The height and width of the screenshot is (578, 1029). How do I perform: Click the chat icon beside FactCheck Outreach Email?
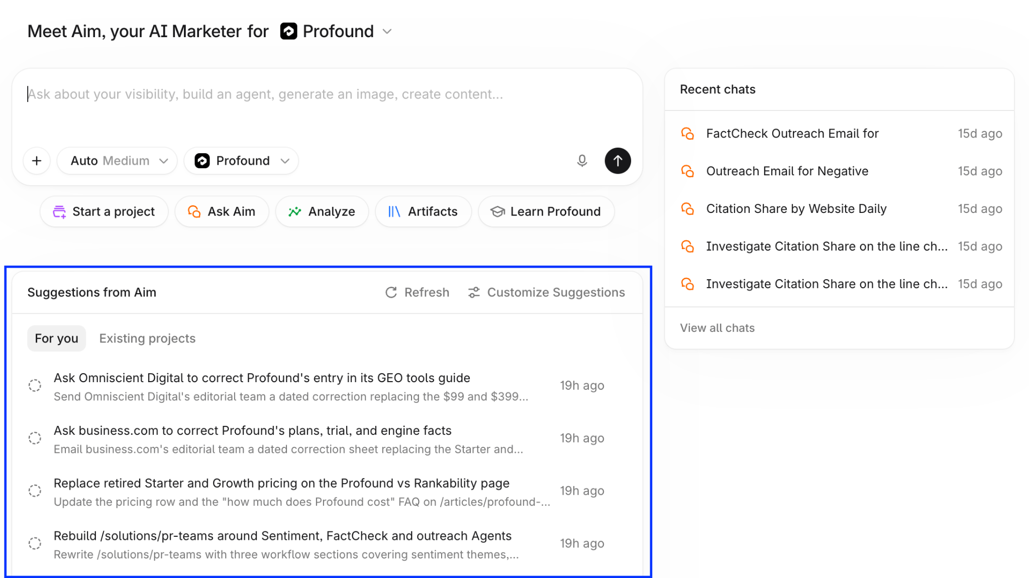(687, 134)
